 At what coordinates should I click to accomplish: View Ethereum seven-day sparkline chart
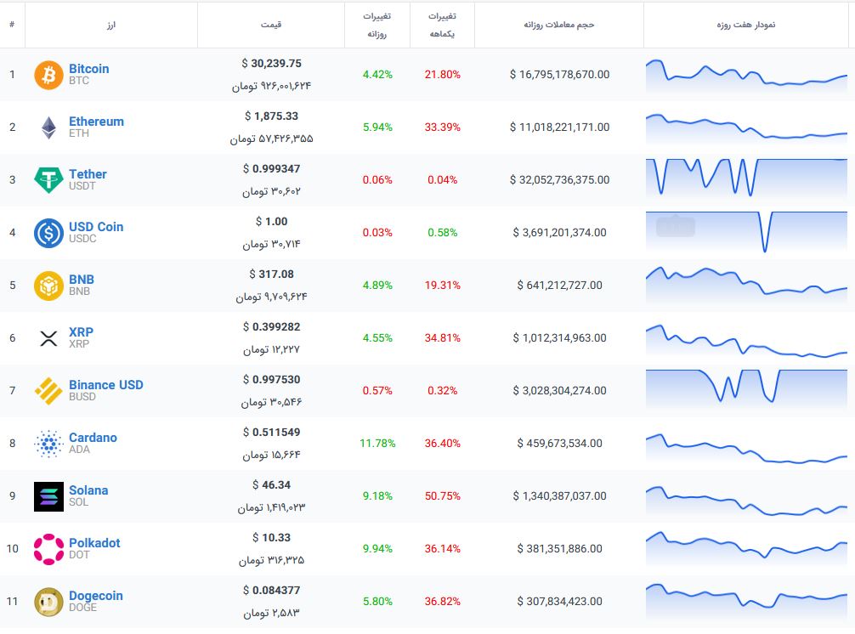click(746, 127)
